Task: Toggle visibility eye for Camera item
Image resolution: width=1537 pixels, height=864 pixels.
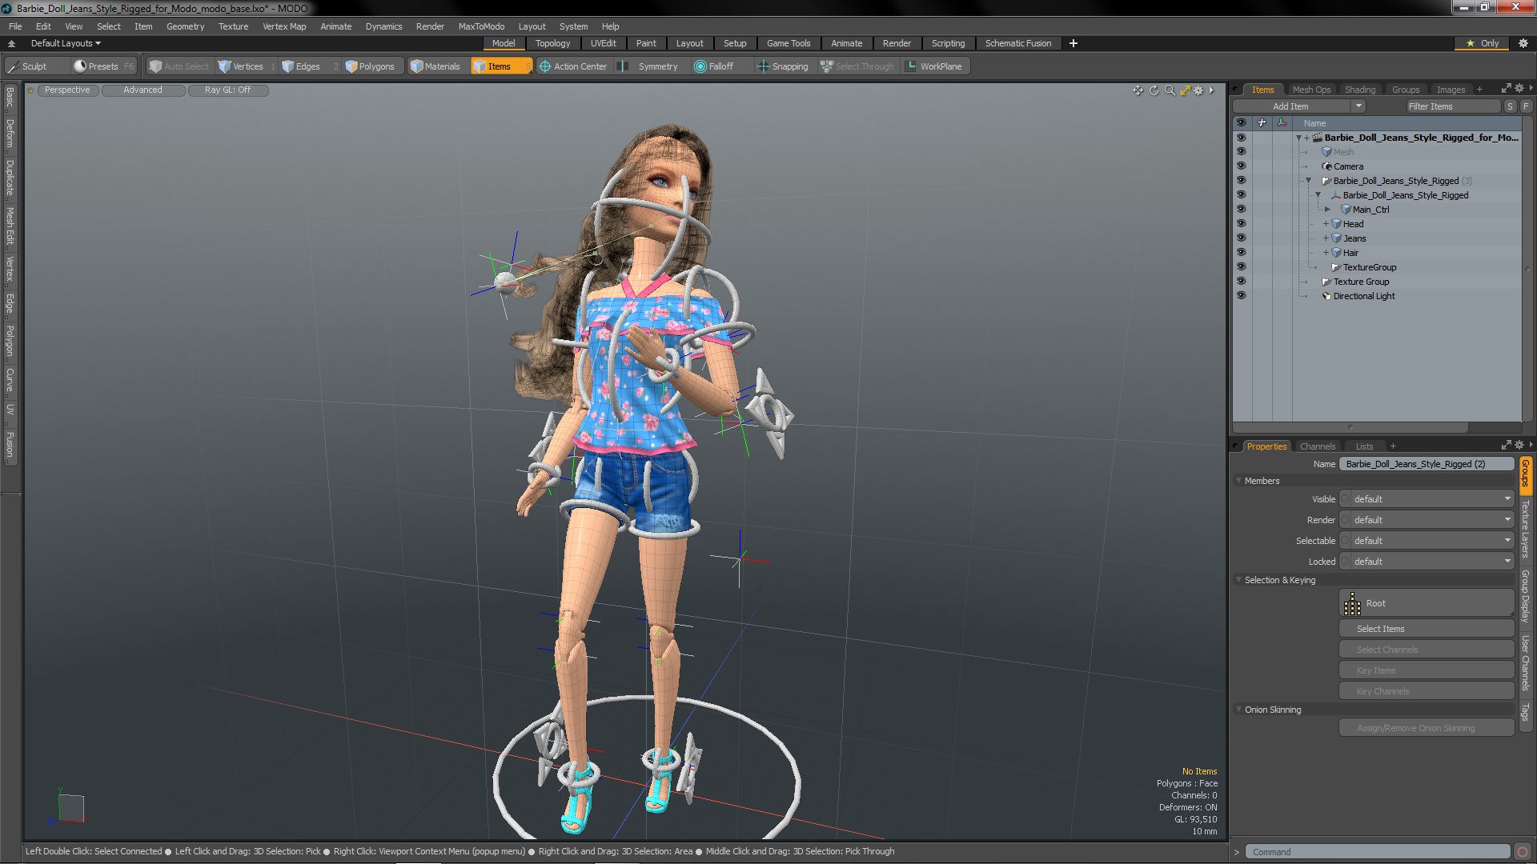Action: click(x=1241, y=166)
